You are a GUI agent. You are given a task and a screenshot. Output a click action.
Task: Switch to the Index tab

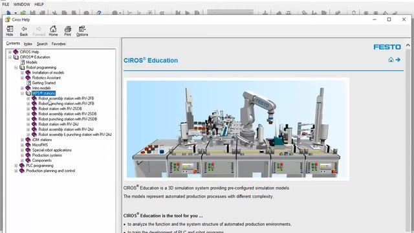[x=28, y=44]
